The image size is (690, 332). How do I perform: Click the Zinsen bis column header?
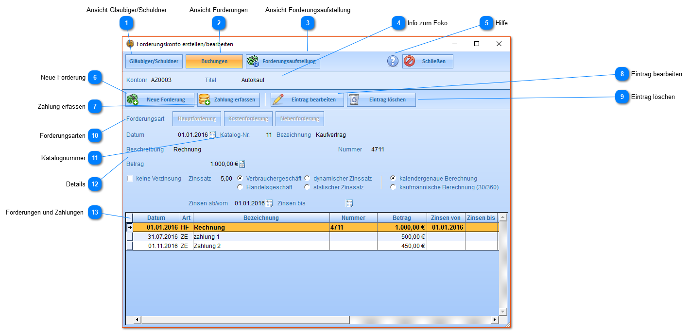[482, 218]
